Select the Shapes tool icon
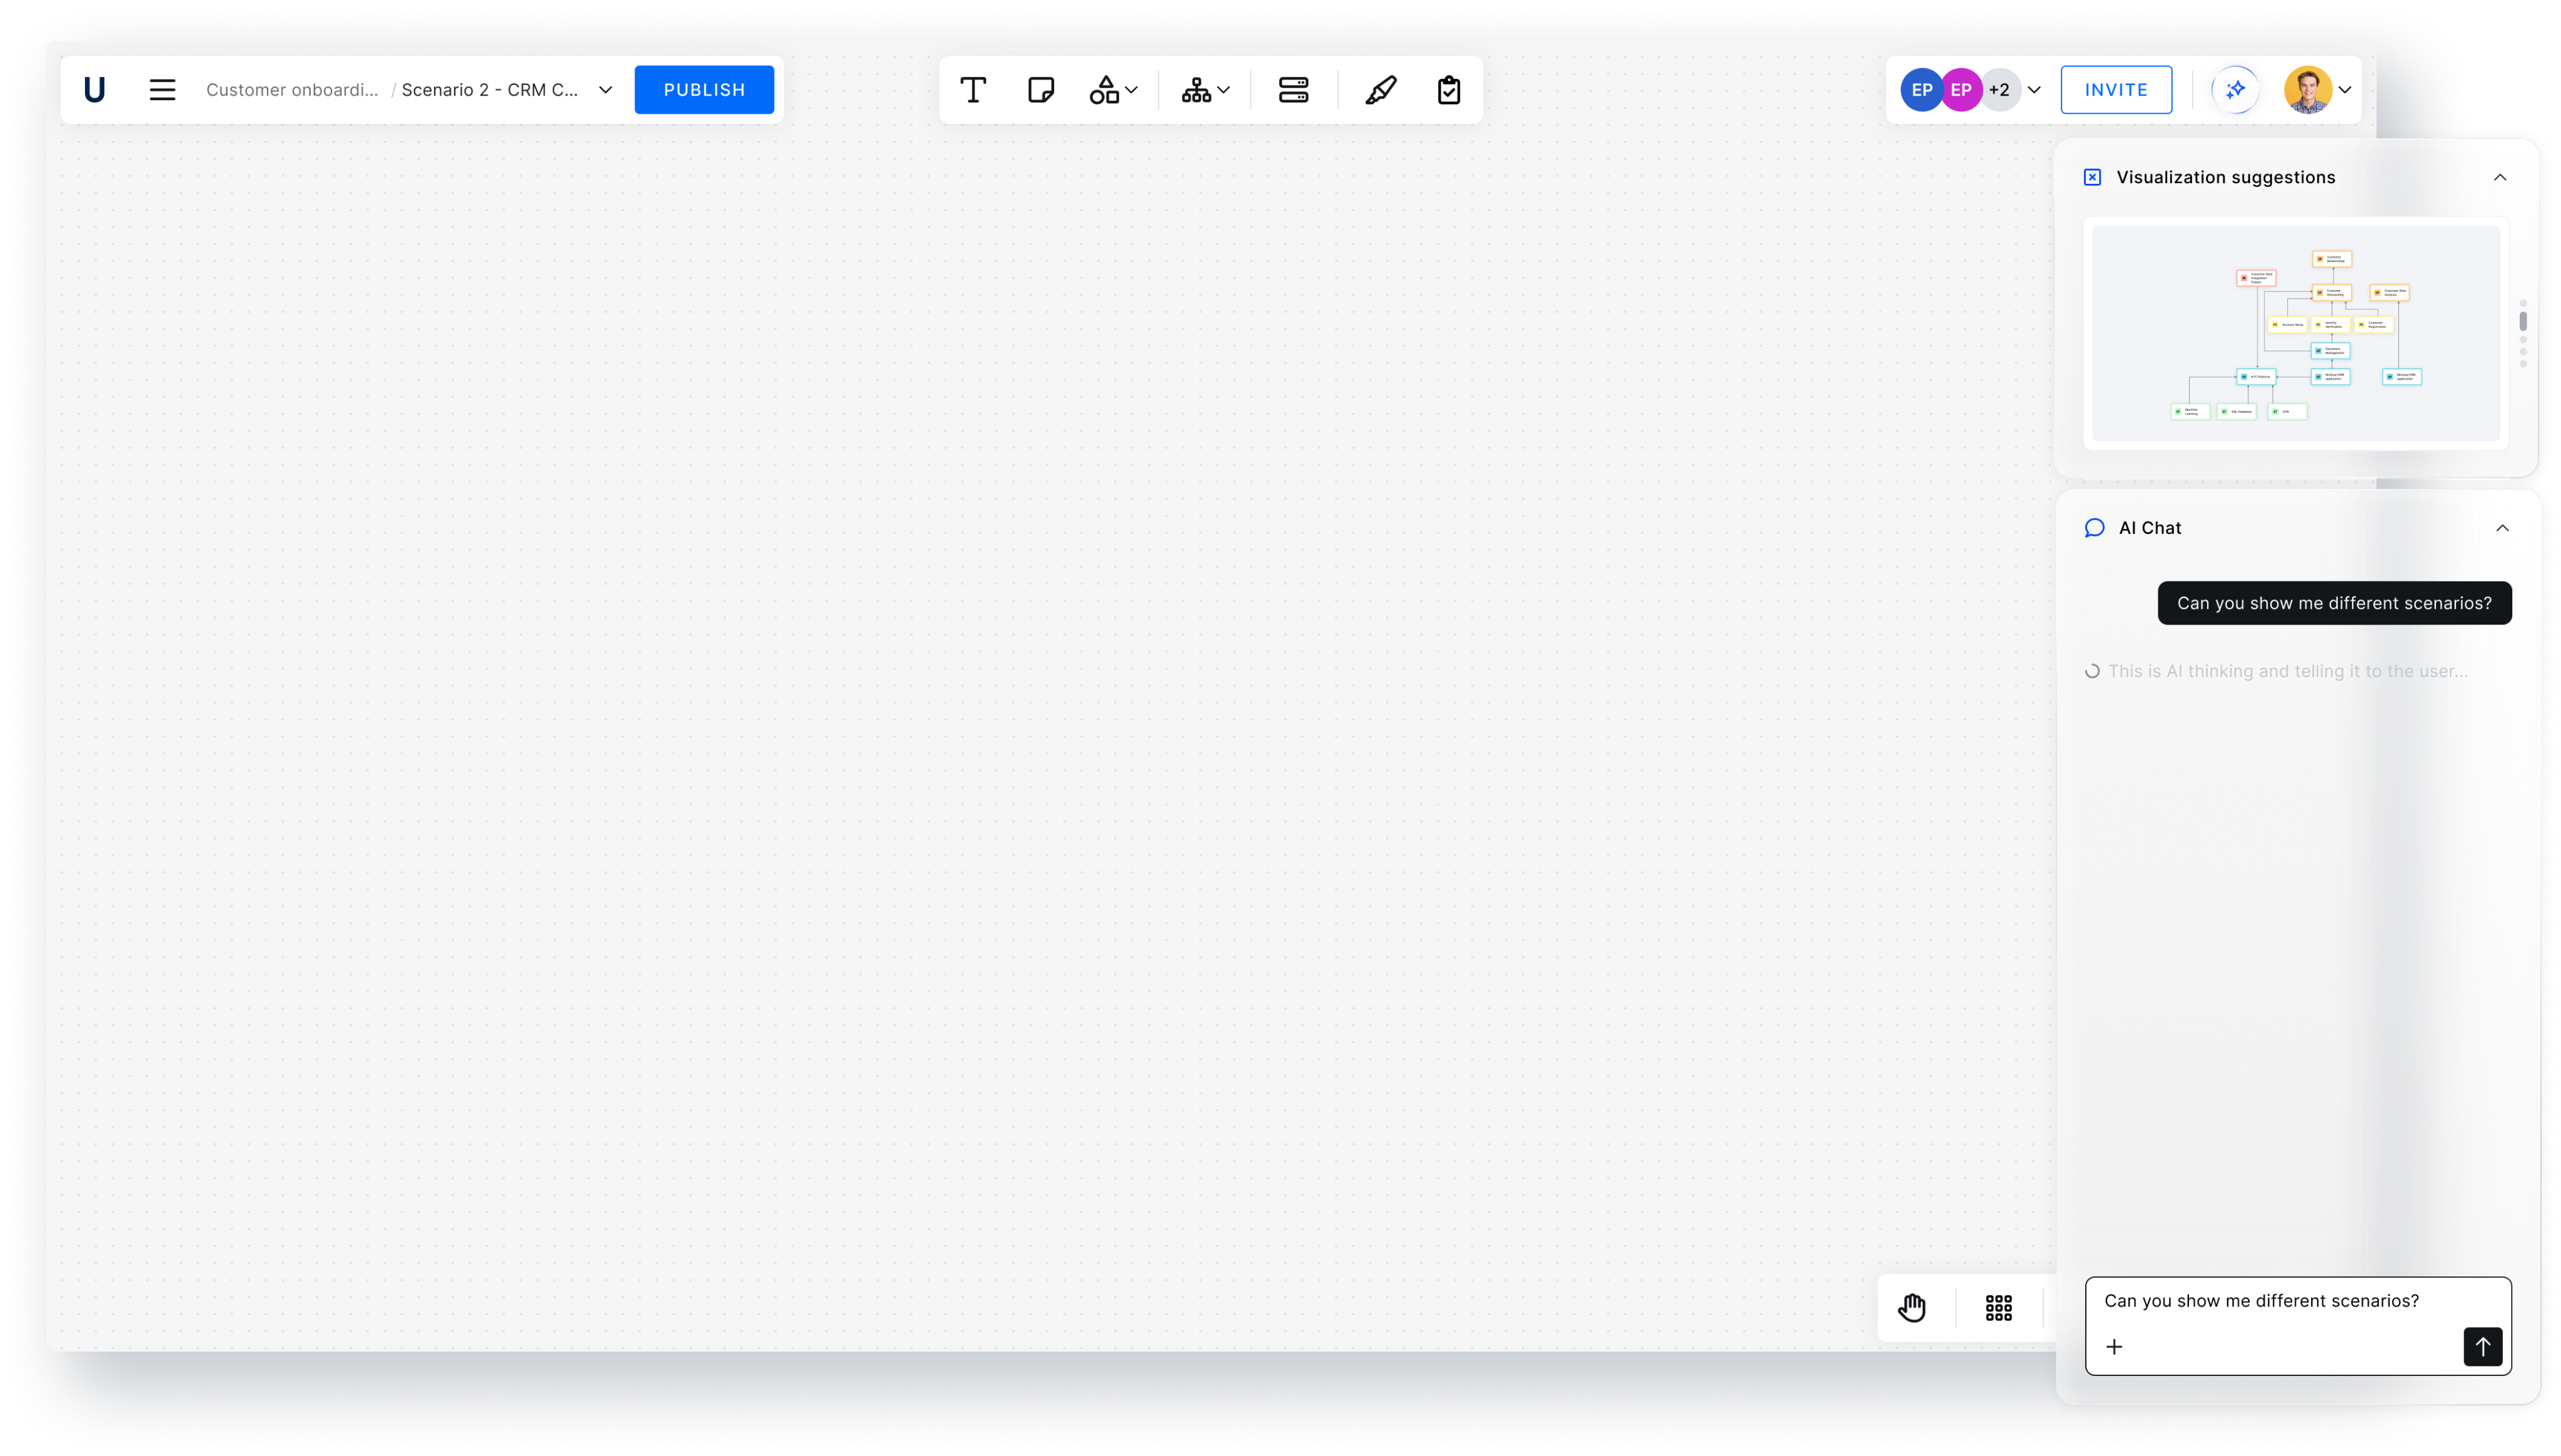 (1104, 90)
